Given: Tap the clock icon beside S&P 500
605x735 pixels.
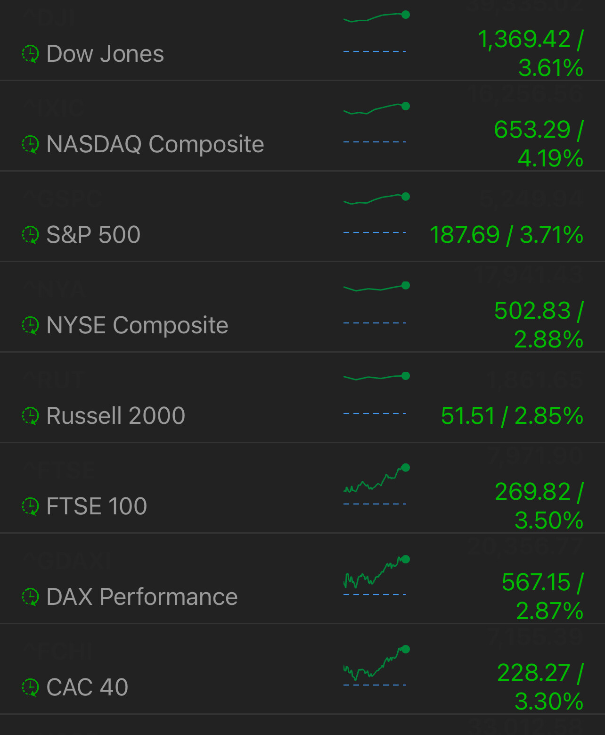Looking at the screenshot, I should pos(31,235).
